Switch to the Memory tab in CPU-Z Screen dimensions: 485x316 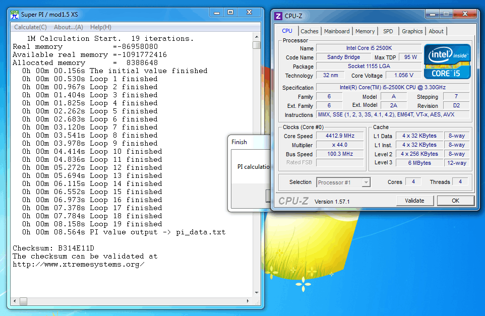365,31
